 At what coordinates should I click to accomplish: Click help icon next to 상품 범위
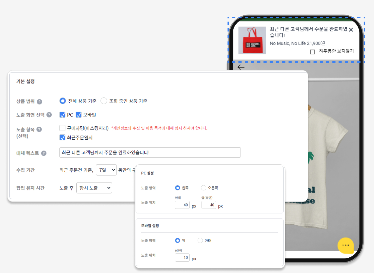click(39, 102)
